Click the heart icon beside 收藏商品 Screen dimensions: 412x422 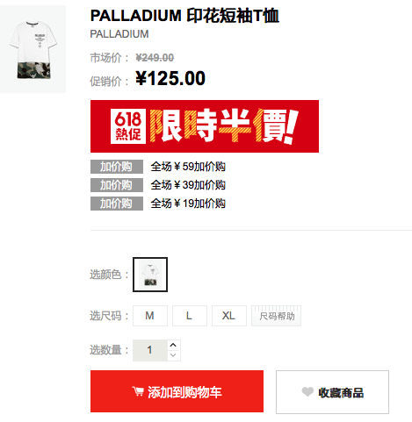[307, 391]
